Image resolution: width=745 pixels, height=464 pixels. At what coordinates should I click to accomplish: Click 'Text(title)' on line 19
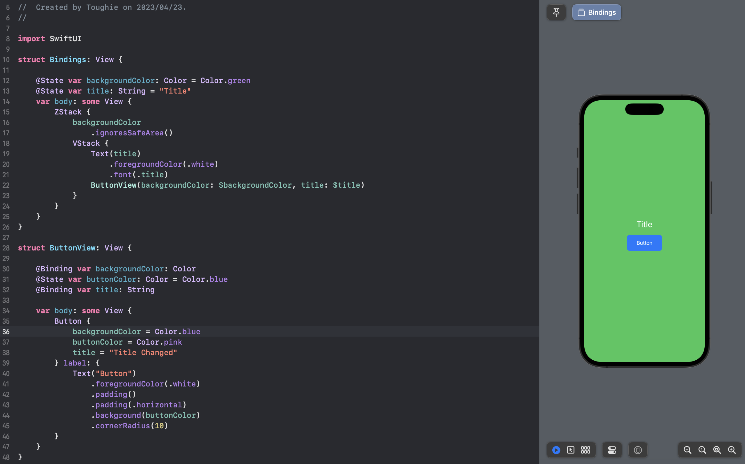click(x=116, y=154)
